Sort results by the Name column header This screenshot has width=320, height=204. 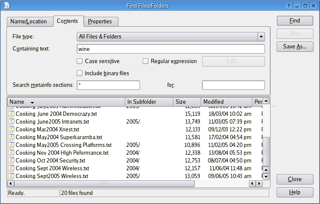pyautogui.click(x=66, y=102)
